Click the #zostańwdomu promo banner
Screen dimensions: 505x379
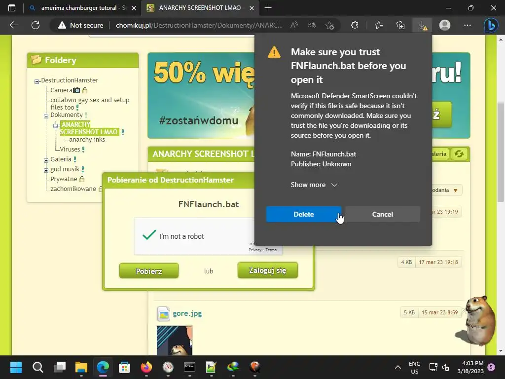201,96
